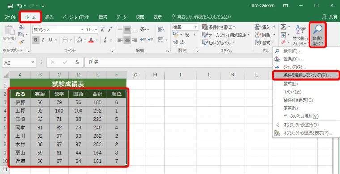Toggle center horizontal alignment

tap(127, 40)
